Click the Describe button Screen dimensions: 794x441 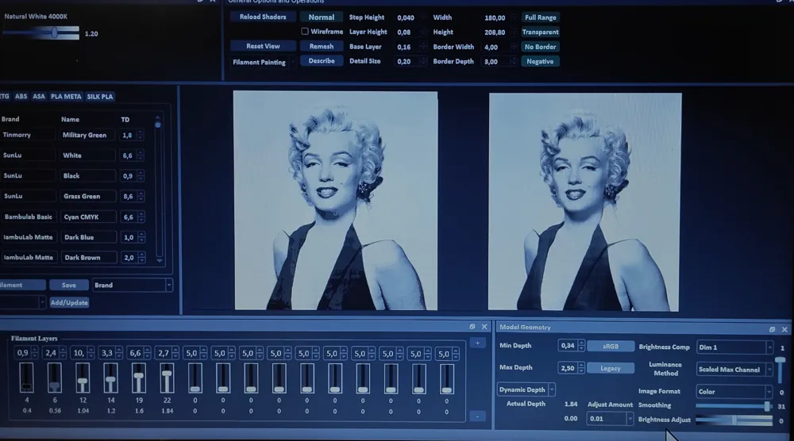(321, 61)
